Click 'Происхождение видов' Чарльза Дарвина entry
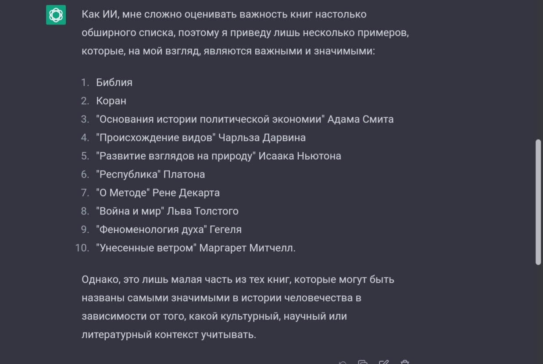The height and width of the screenshot is (364, 543). pos(201,137)
